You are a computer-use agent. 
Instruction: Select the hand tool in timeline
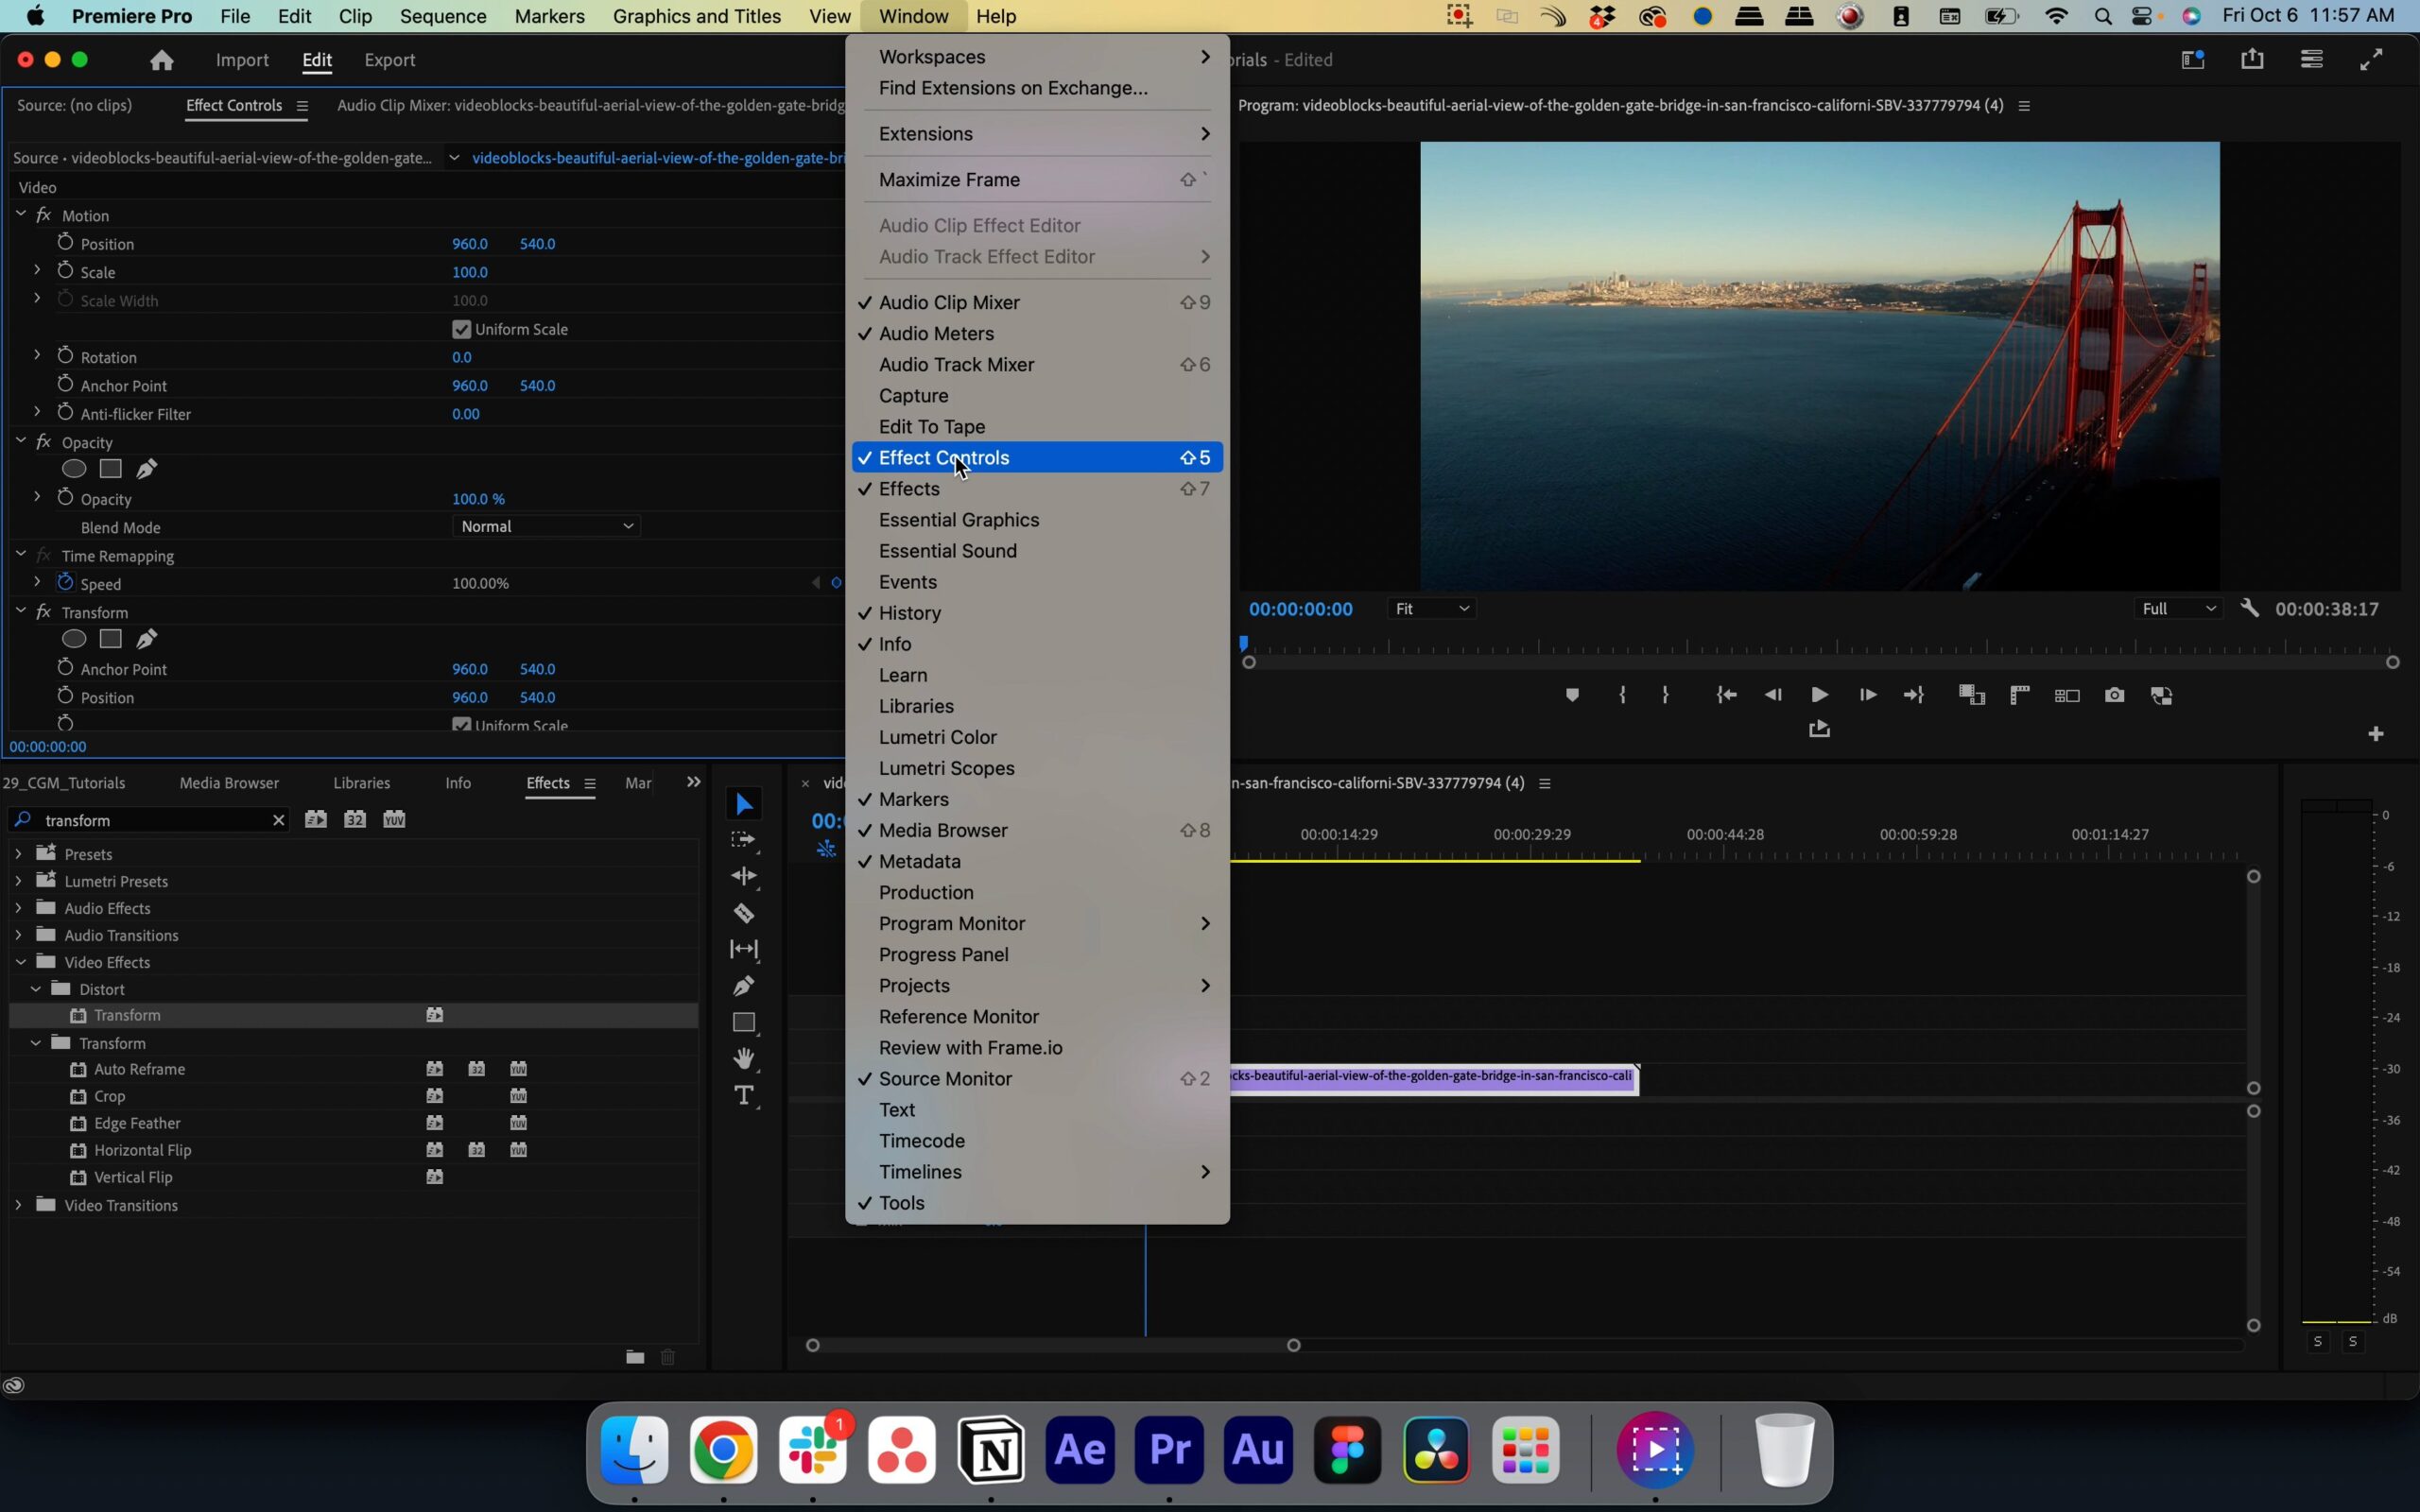click(744, 1059)
